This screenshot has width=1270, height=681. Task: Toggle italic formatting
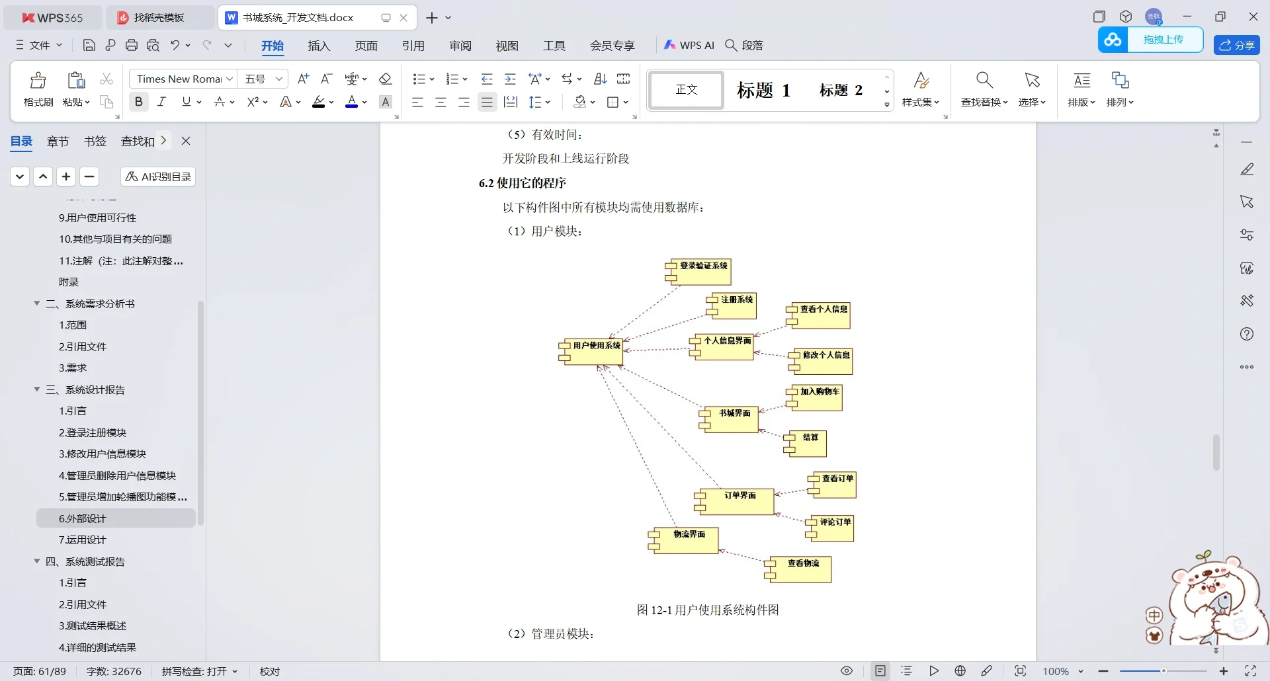[x=161, y=102]
